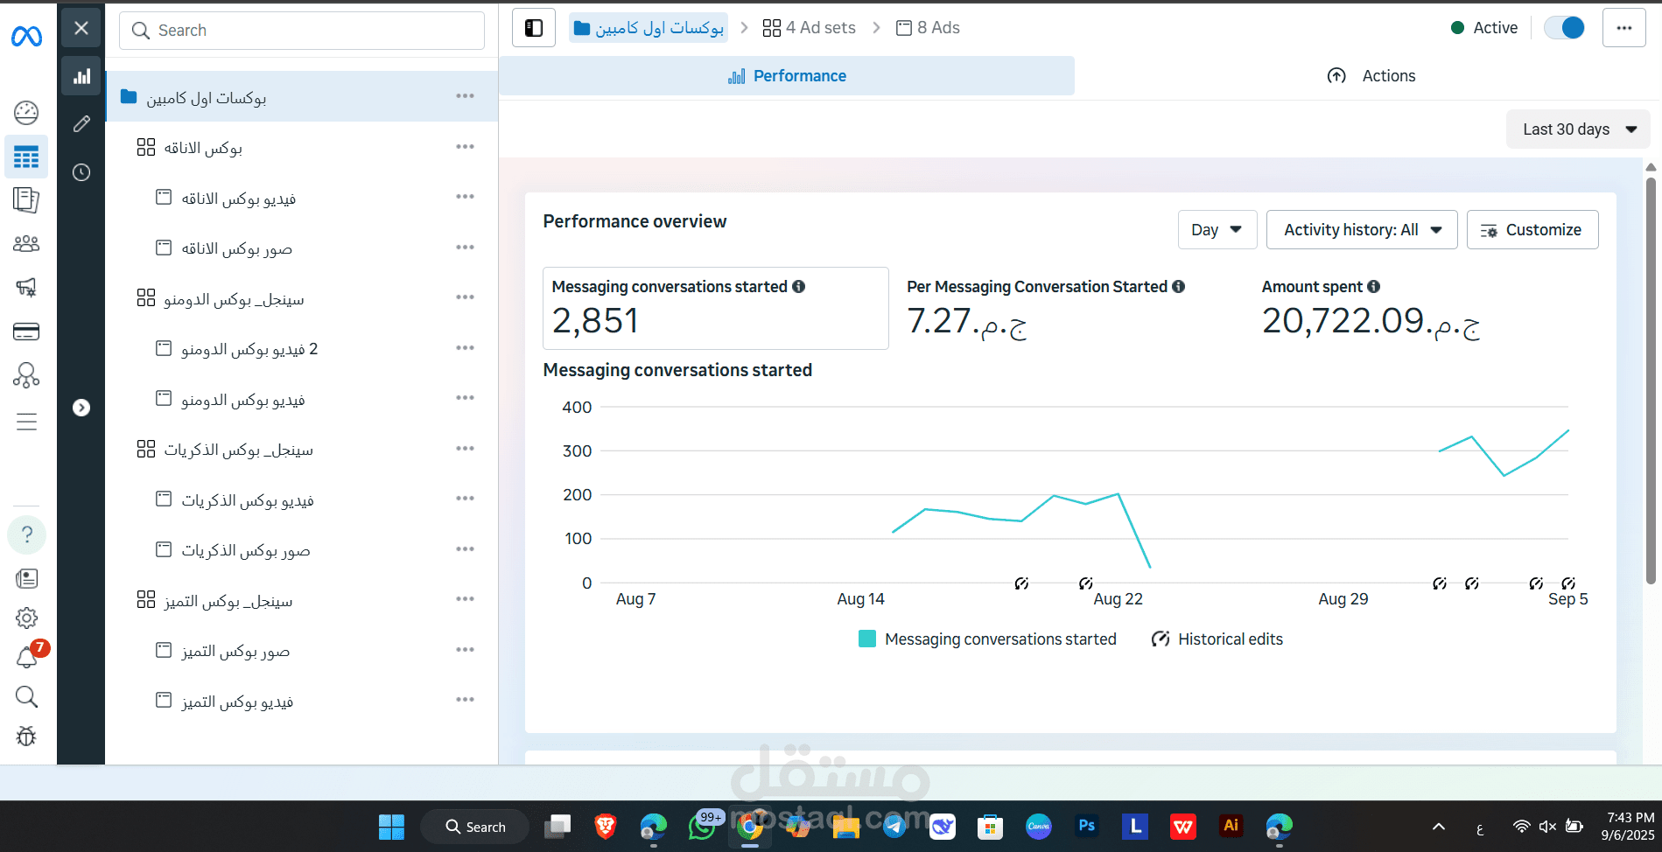This screenshot has height=852, width=1662.
Task: Switch to the Actions tab
Action: (1371, 76)
